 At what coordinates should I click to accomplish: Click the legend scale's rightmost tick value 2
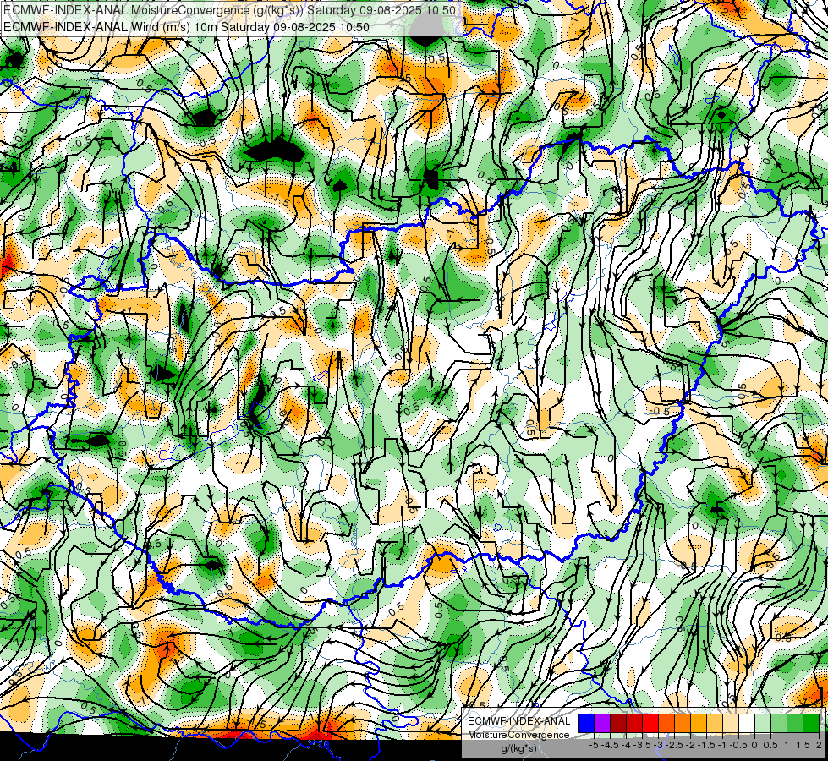819,745
